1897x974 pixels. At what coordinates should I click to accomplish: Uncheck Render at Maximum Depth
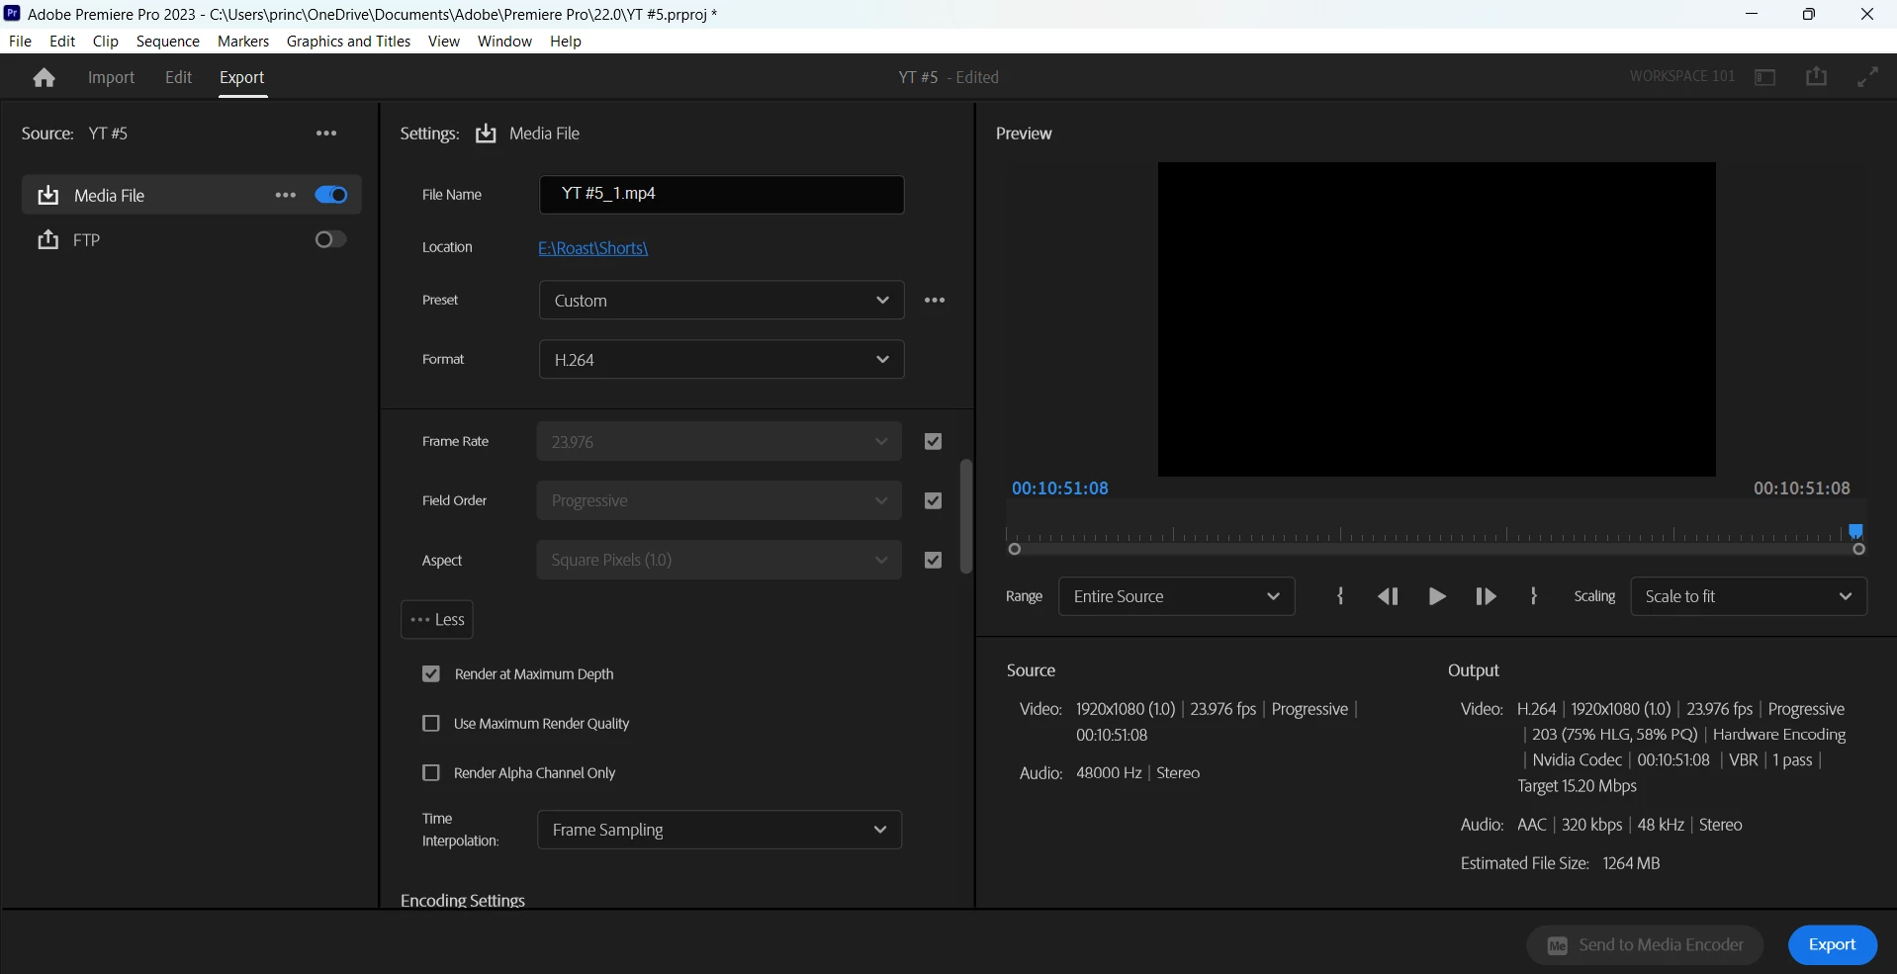tap(431, 674)
